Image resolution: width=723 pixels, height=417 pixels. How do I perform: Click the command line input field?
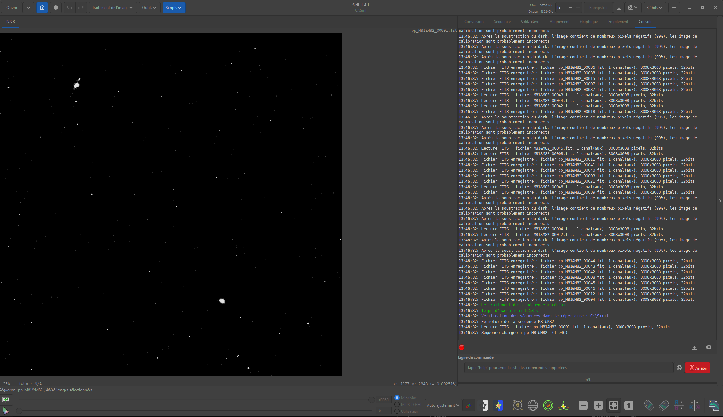click(x=568, y=368)
